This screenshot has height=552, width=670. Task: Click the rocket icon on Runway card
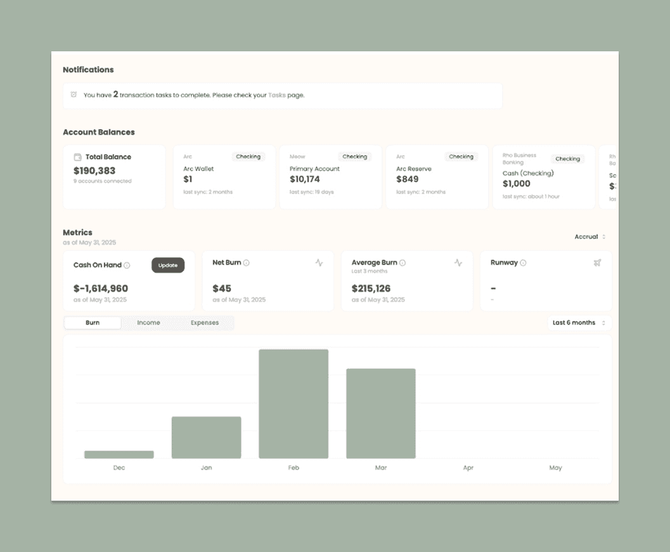(x=596, y=262)
